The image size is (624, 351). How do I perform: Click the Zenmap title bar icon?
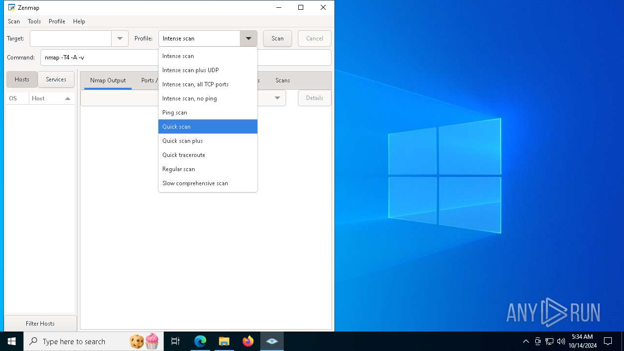pyautogui.click(x=12, y=7)
